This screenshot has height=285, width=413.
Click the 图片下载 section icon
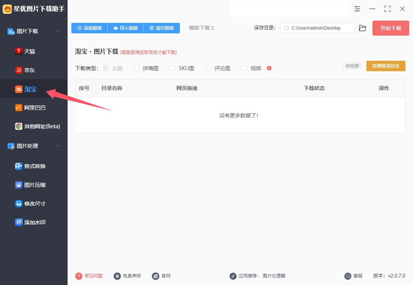click(11, 31)
